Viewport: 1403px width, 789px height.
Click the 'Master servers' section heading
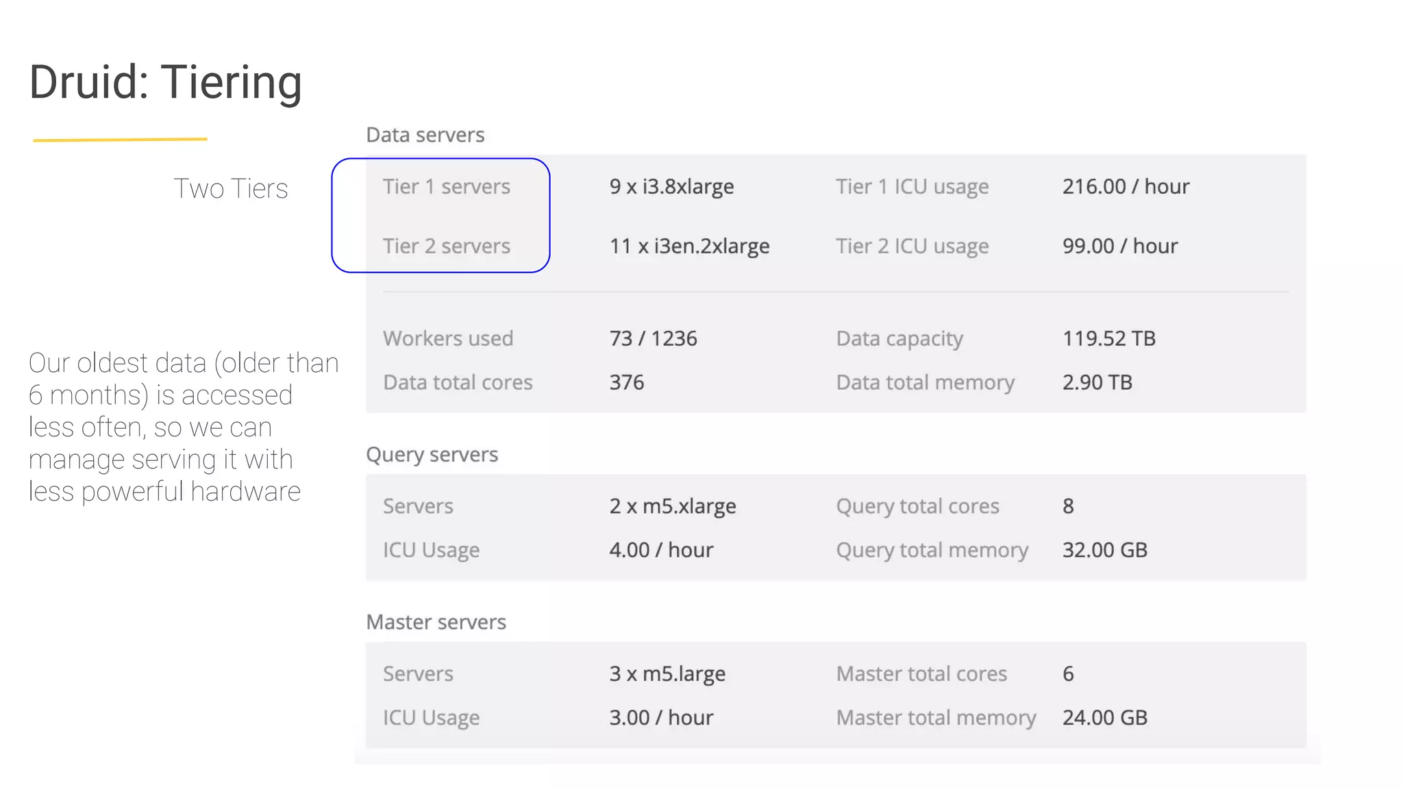(x=436, y=622)
